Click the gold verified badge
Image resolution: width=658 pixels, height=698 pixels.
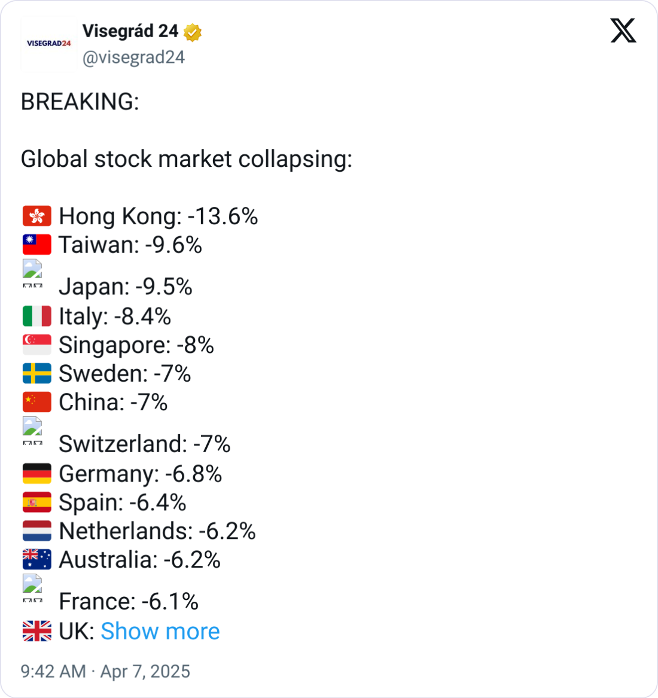point(193,32)
